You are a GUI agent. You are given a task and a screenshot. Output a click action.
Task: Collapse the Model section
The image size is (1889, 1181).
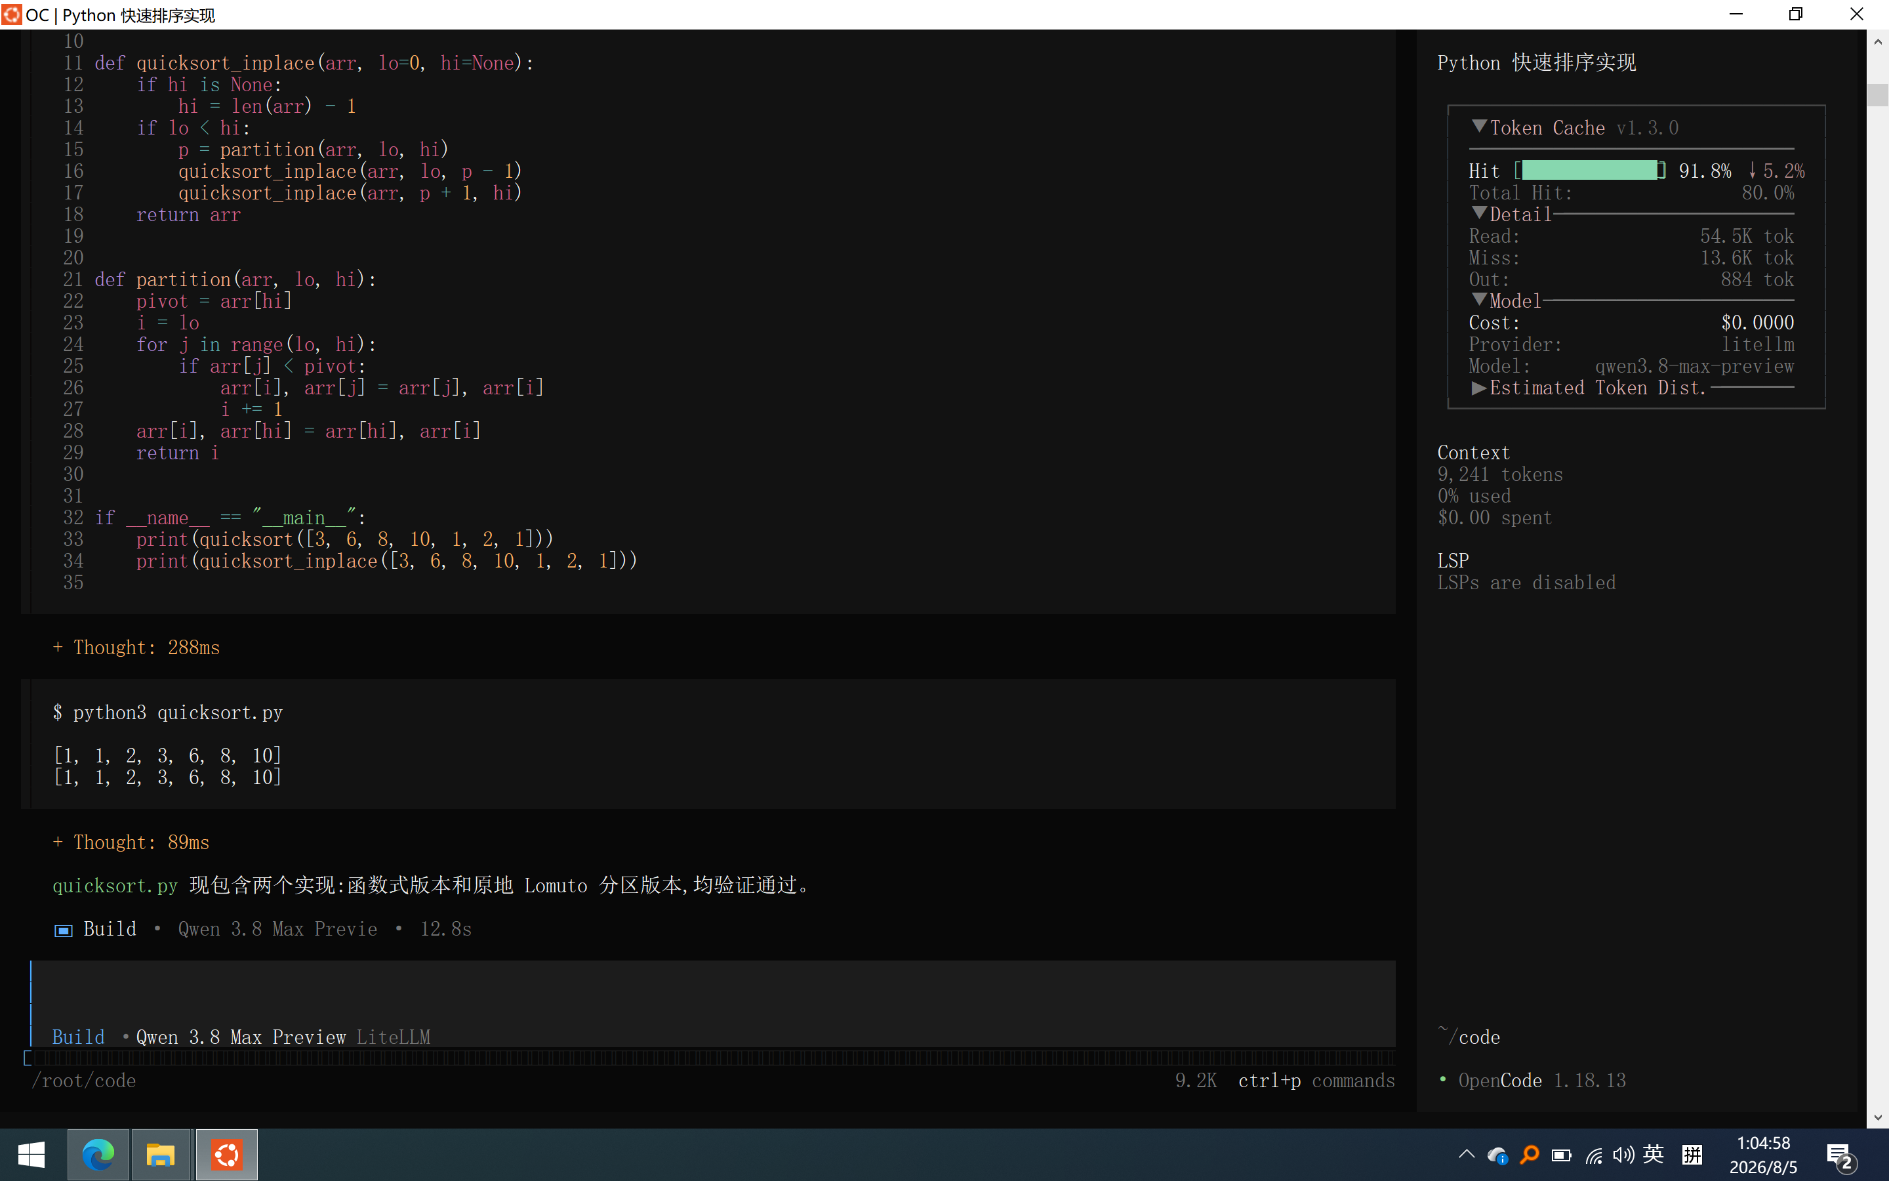pos(1479,299)
